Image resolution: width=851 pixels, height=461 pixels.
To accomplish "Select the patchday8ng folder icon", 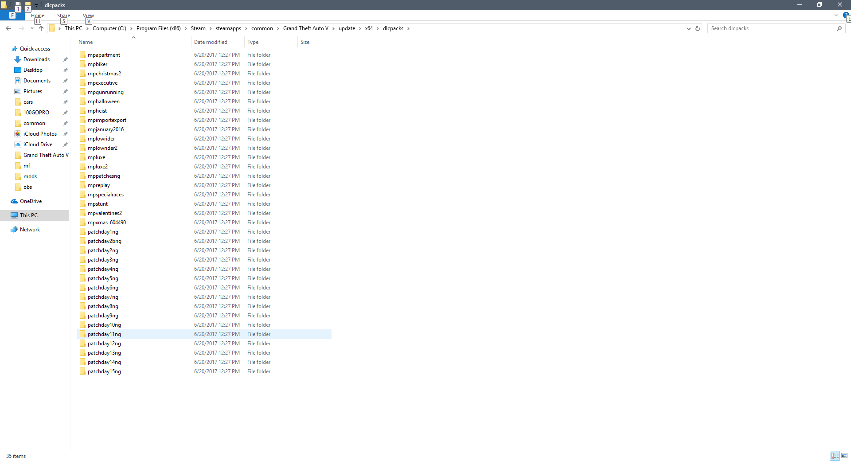I will [x=82, y=306].
